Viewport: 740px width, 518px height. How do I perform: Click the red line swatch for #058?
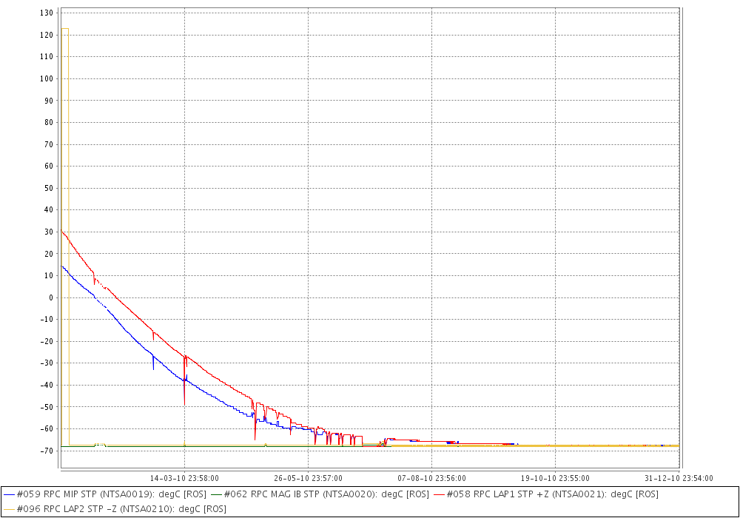tap(438, 494)
